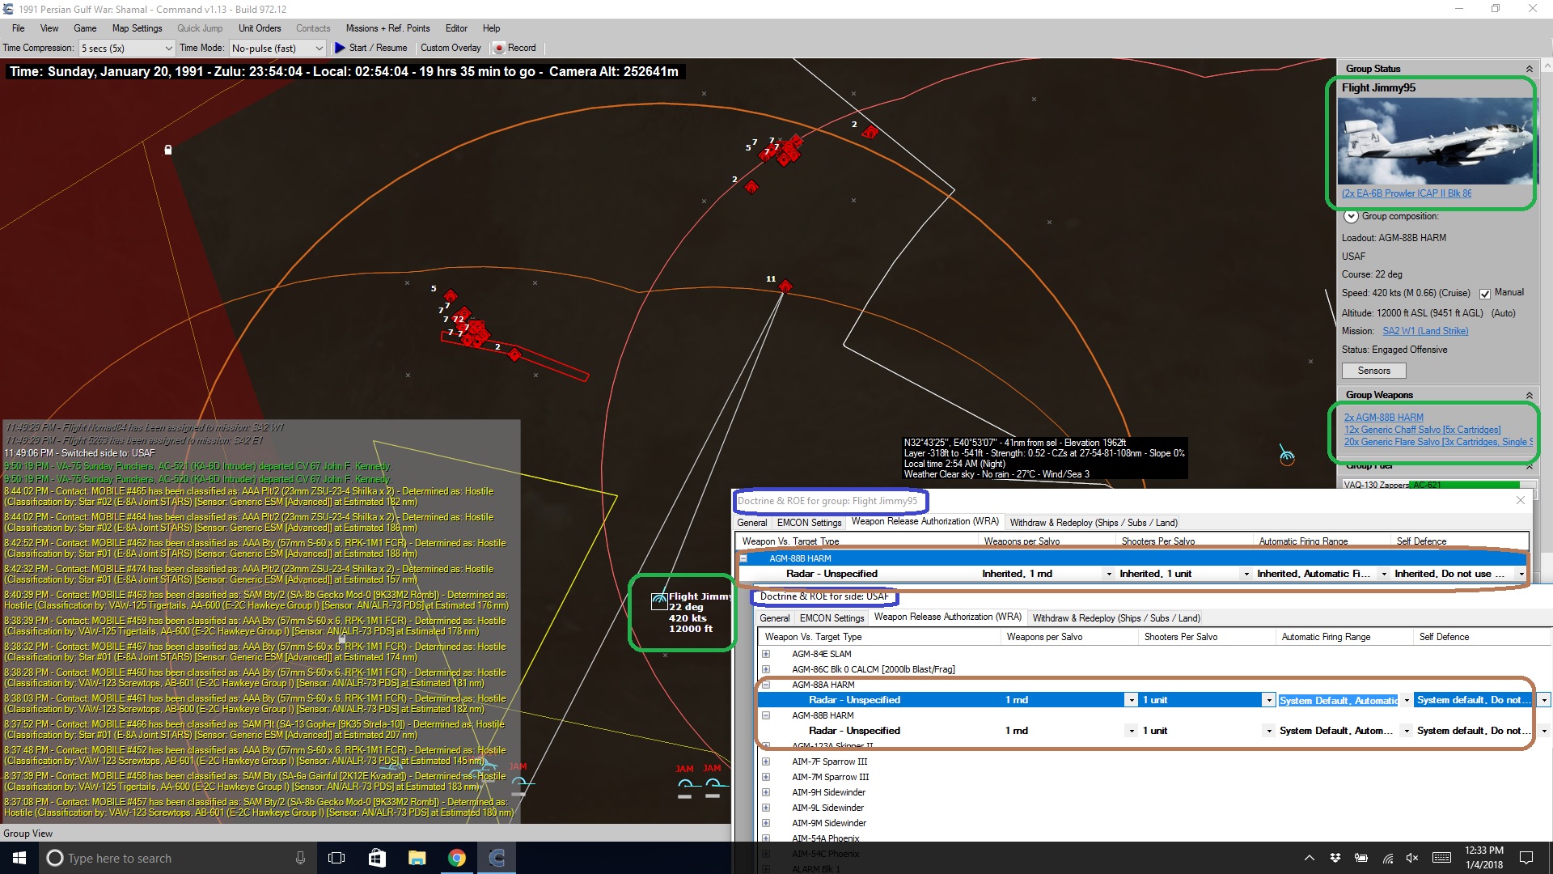Open Task View from the taskbar

tap(336, 858)
